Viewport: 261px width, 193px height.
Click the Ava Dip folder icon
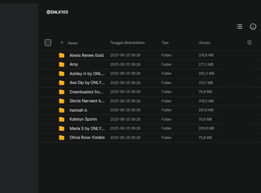coord(62,83)
